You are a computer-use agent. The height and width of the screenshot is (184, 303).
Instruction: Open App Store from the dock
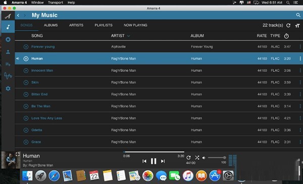coord(215,176)
